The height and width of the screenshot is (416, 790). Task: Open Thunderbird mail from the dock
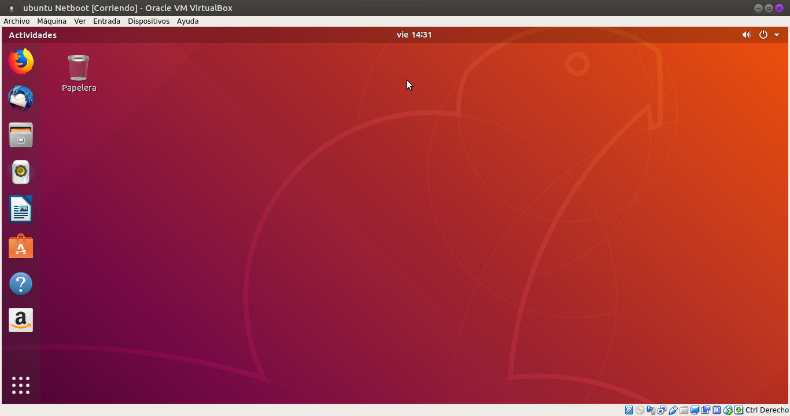click(x=21, y=98)
